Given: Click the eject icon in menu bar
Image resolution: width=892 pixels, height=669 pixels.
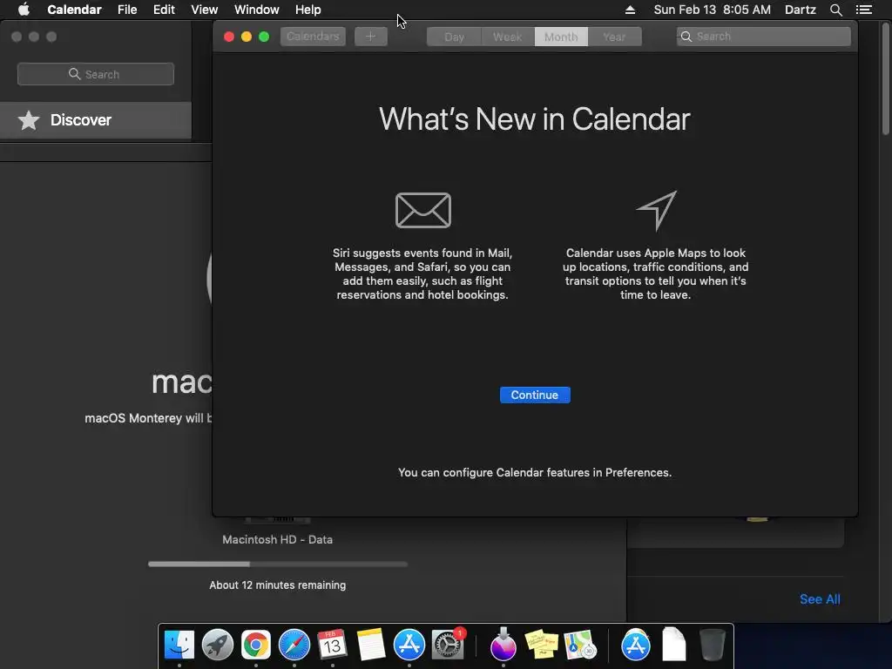Looking at the screenshot, I should (x=631, y=10).
